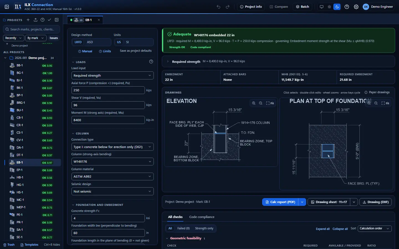Image resolution: width=399 pixels, height=249 pixels.
Task: Click the upload/import icon in Projects header
Action: (x=35, y=20)
